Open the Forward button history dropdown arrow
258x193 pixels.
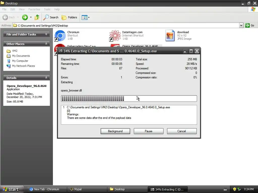pyautogui.click(x=31, y=17)
